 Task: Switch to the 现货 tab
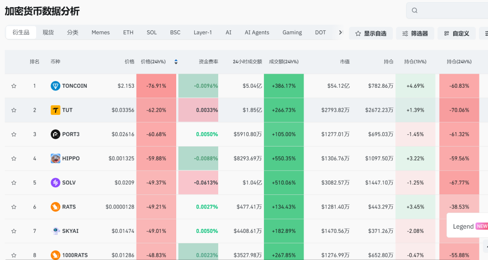pyautogui.click(x=48, y=33)
